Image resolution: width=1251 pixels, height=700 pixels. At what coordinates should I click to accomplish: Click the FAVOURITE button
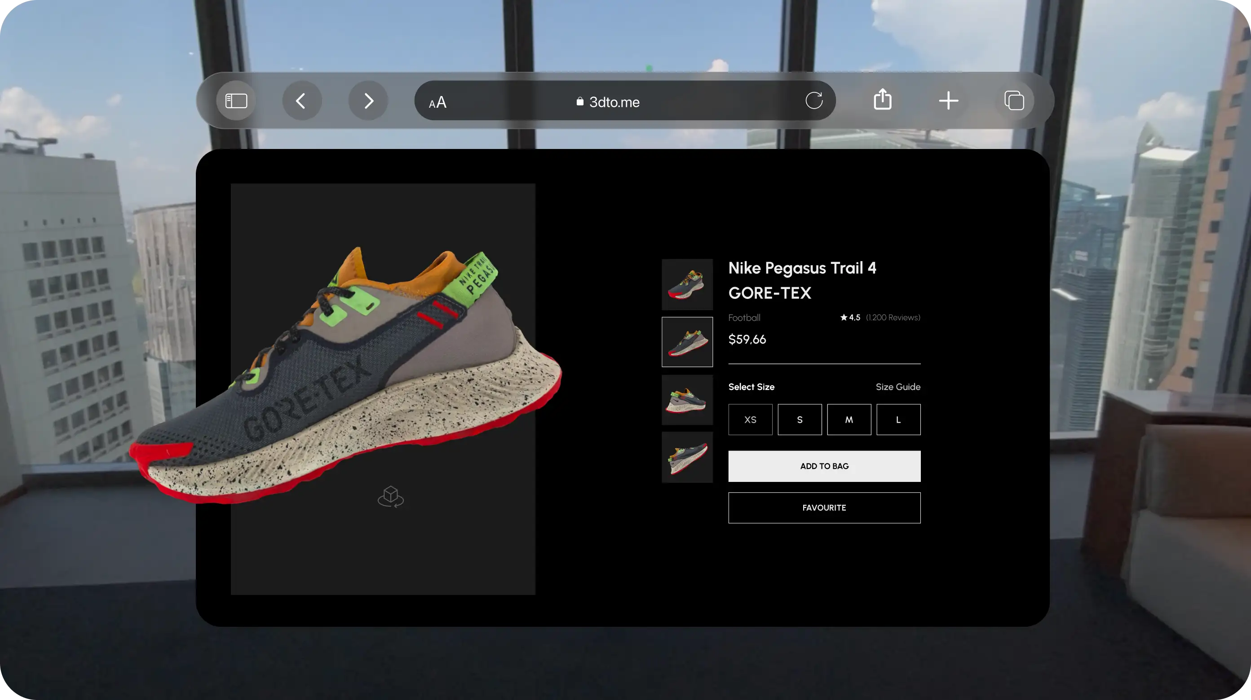coord(824,508)
